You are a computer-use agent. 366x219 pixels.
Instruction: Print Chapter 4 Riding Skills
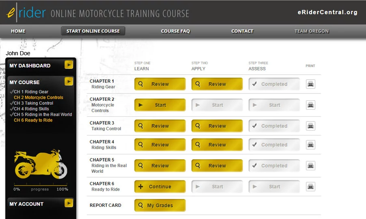click(310, 145)
